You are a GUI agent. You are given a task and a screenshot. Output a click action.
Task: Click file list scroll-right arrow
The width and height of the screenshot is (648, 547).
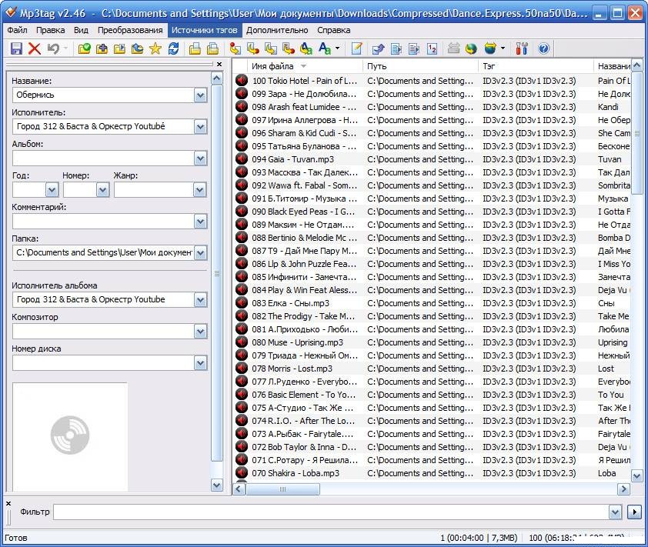tap(623, 489)
